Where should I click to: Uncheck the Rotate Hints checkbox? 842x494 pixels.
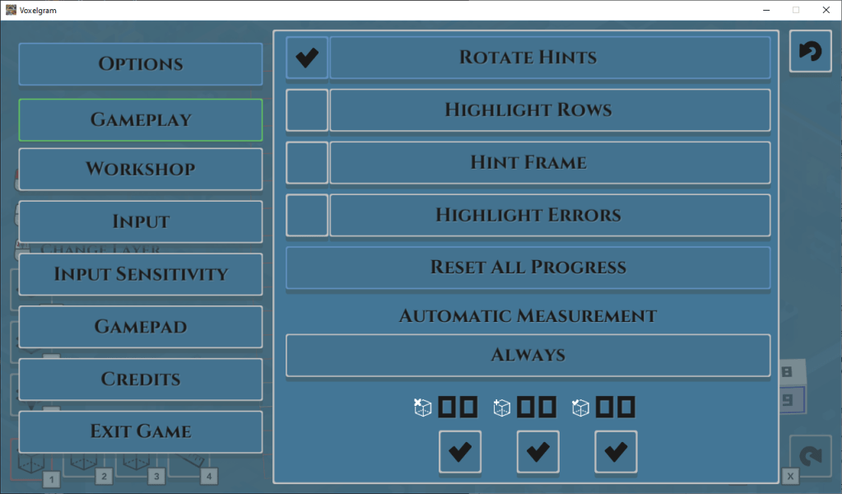(x=307, y=58)
